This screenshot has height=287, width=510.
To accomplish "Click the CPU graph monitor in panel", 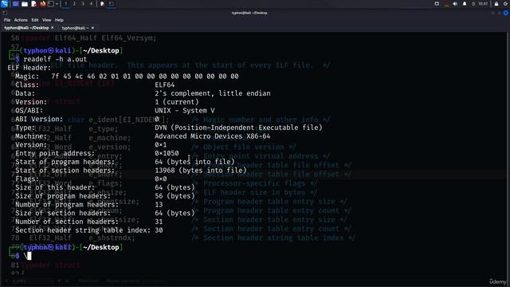I will 446,4.
